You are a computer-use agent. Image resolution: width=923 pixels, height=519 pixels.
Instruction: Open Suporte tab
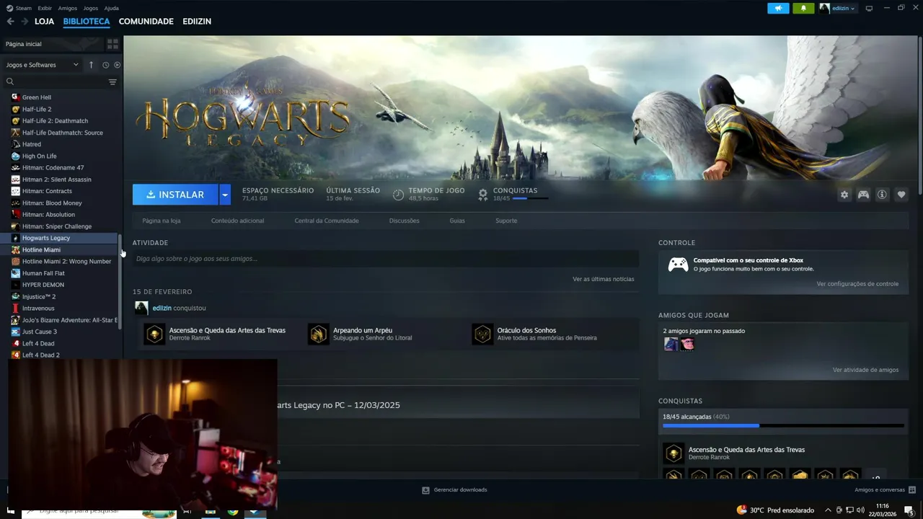coord(506,221)
